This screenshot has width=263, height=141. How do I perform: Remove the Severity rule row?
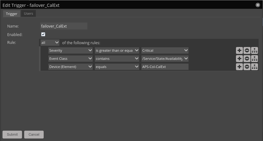point(247,50)
